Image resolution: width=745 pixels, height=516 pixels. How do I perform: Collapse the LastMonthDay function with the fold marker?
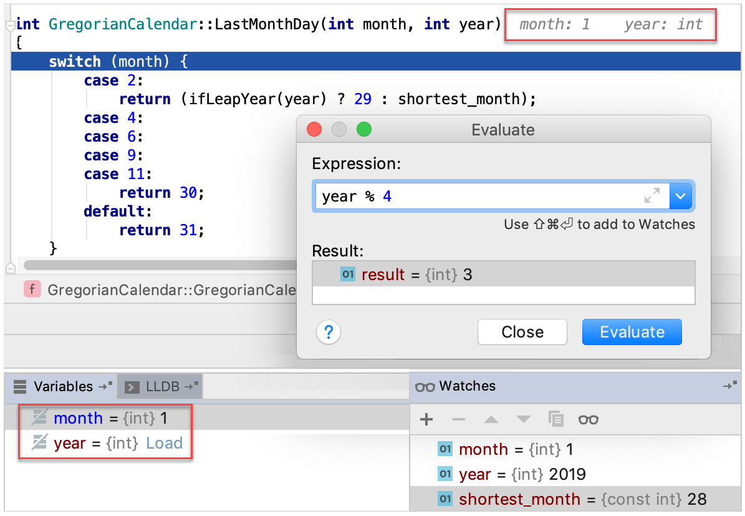click(x=10, y=26)
